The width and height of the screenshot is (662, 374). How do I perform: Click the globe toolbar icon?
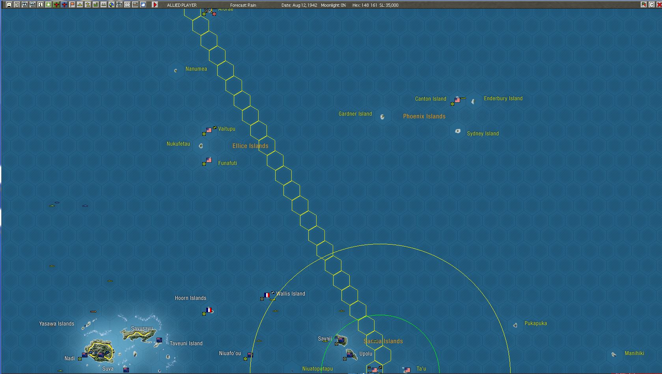click(112, 5)
